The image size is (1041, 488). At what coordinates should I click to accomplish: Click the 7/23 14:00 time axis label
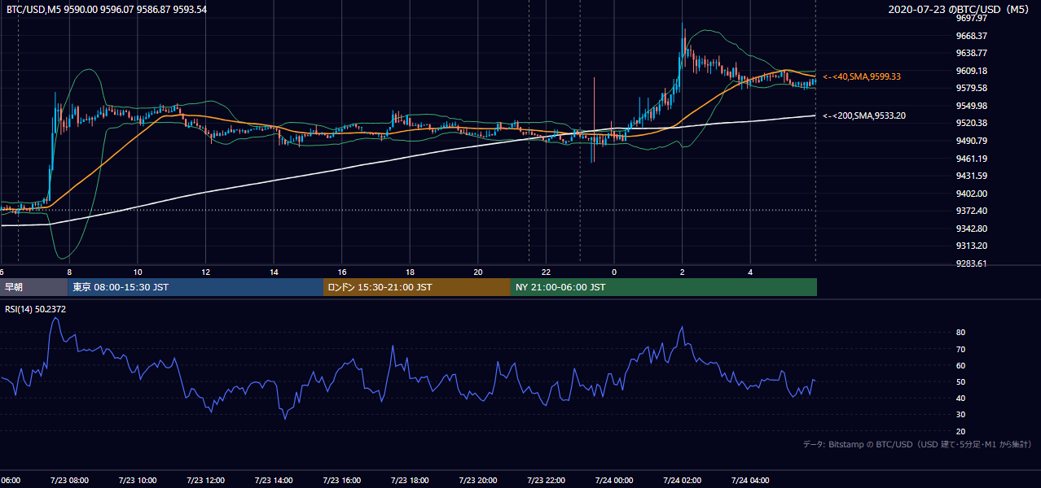point(274,481)
